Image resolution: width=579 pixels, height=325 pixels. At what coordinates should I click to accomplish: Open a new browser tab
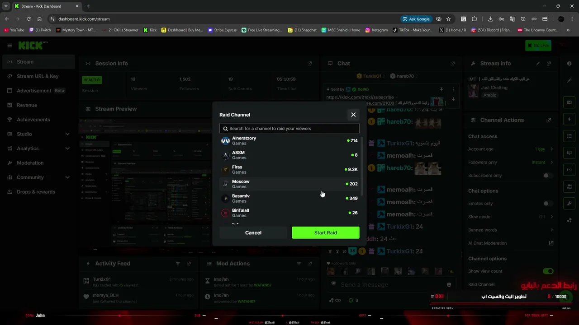[x=88, y=6]
